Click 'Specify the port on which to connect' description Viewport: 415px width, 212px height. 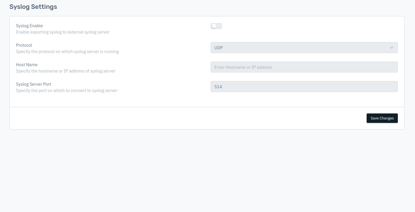[x=67, y=91]
